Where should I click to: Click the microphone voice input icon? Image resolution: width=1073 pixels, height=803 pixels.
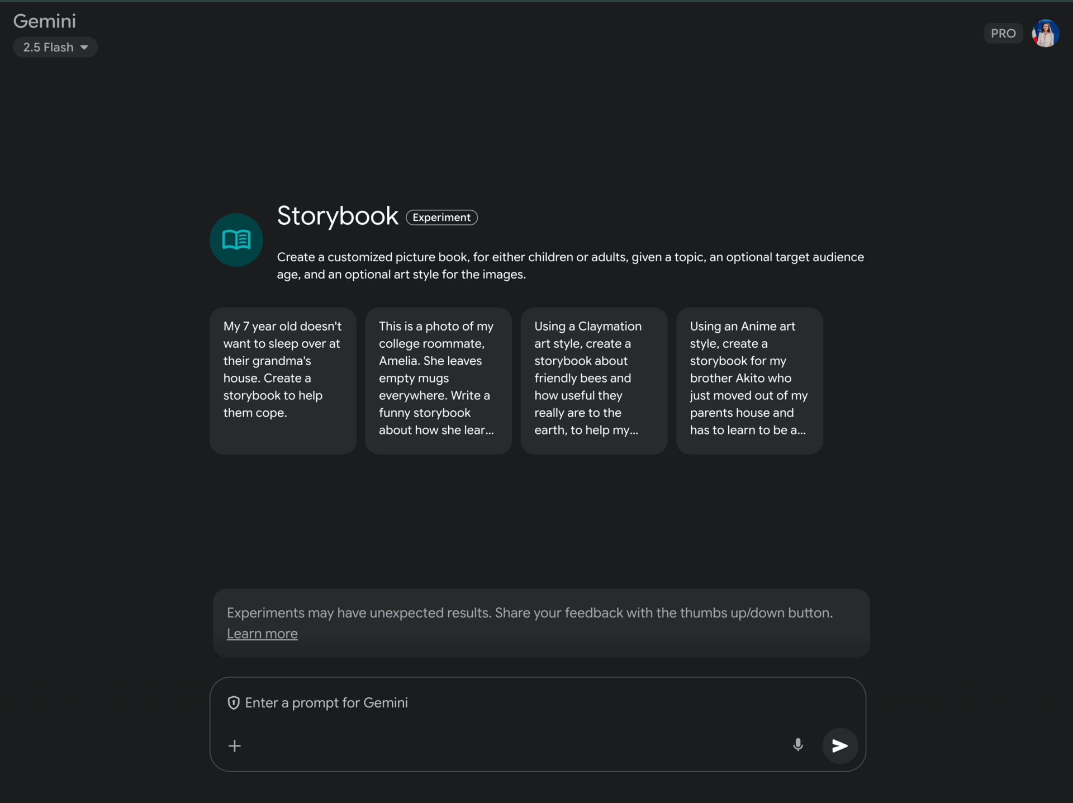point(797,745)
